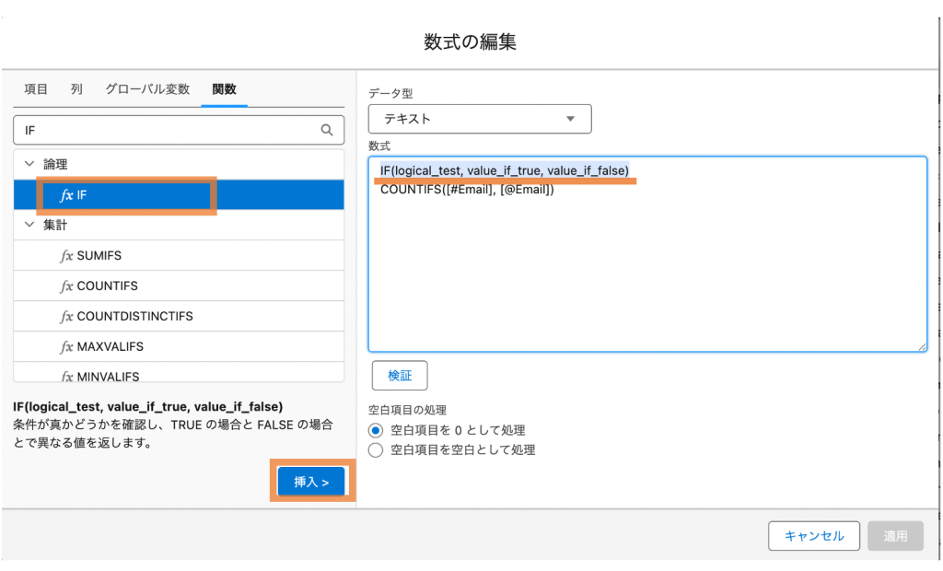The height and width of the screenshot is (571, 943).
Task: Click the キャンセル button
Action: point(813,536)
